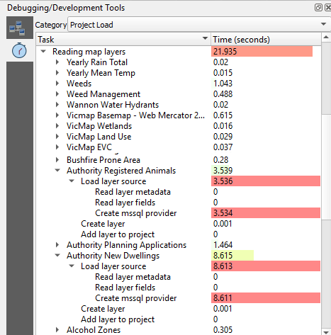Select the Yearly Rain Total layer
Image resolution: width=331 pixels, height=335 pixels.
click(97, 62)
